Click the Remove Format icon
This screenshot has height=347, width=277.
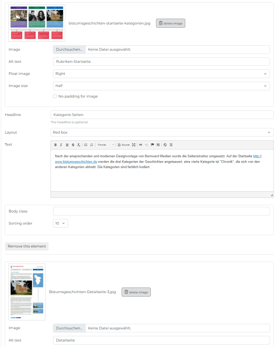79,145
